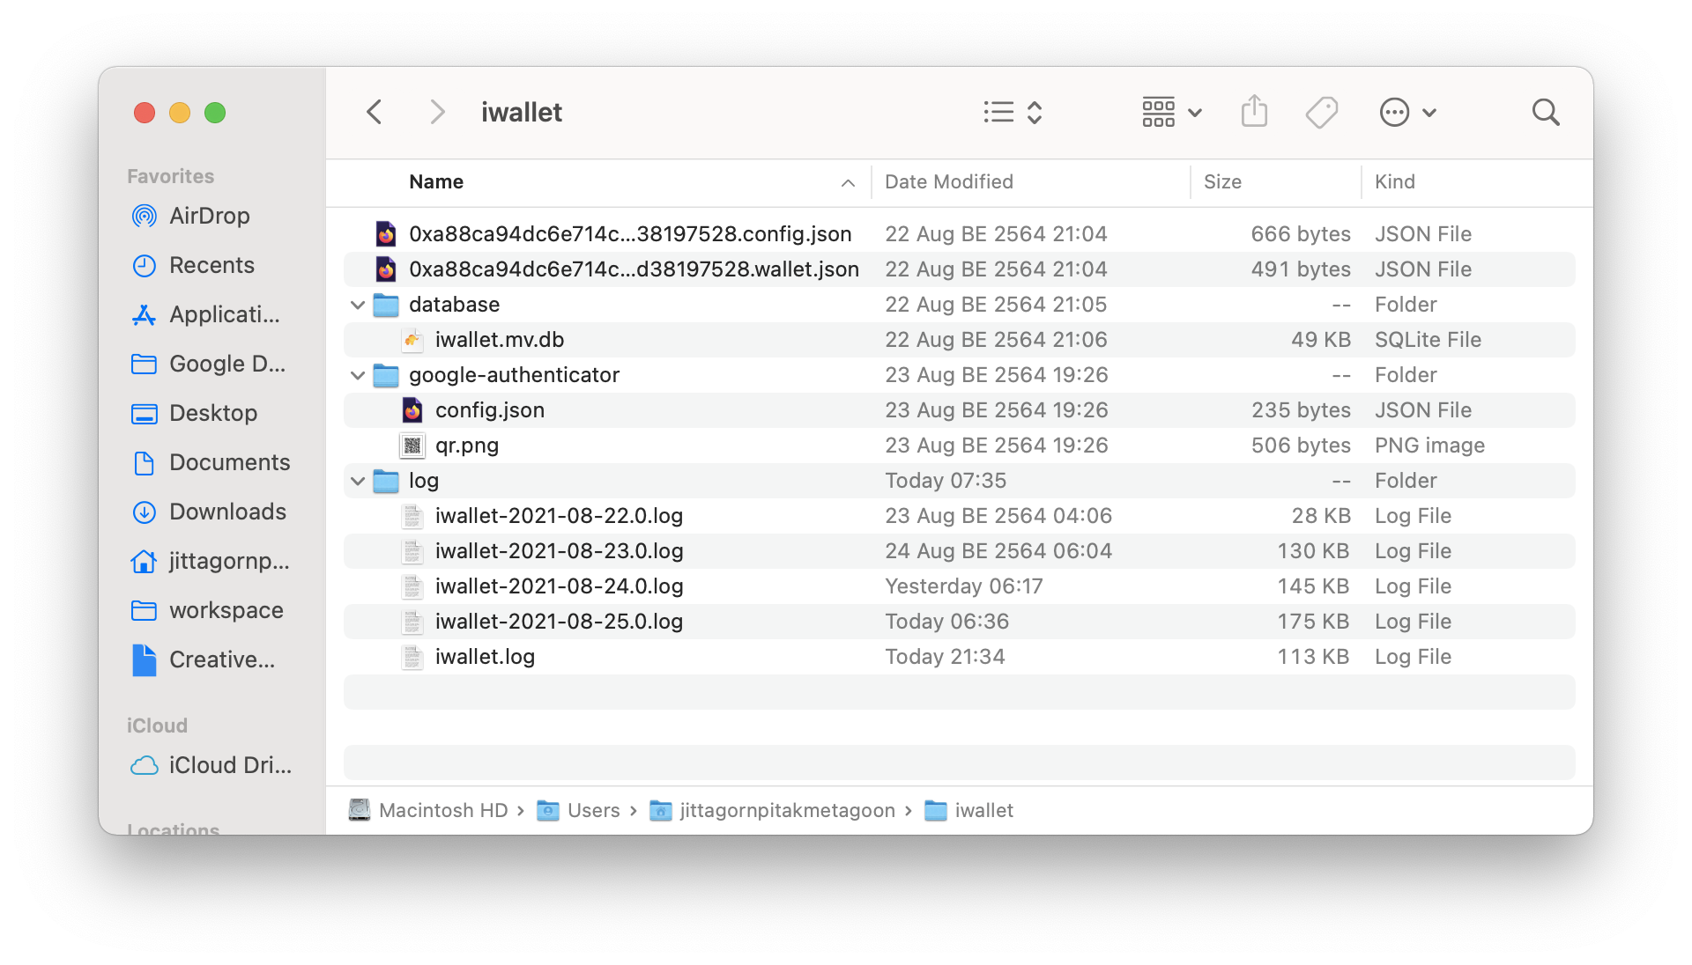Image resolution: width=1692 pixels, height=965 pixels.
Task: Click Users in the path bar
Action: [579, 810]
